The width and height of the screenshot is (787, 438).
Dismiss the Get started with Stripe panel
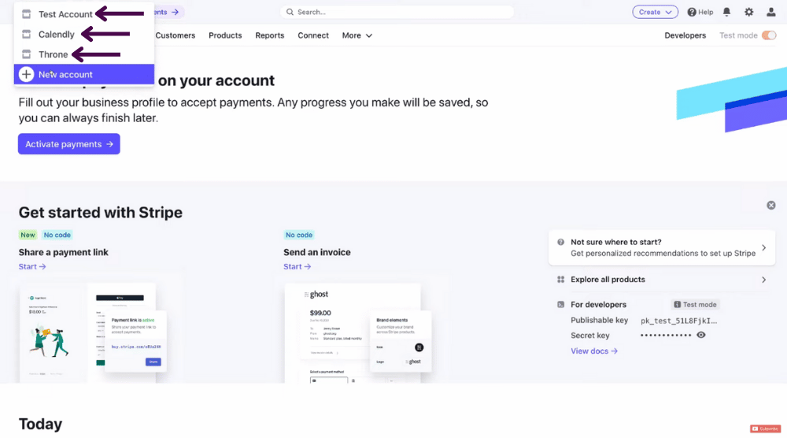(x=771, y=206)
